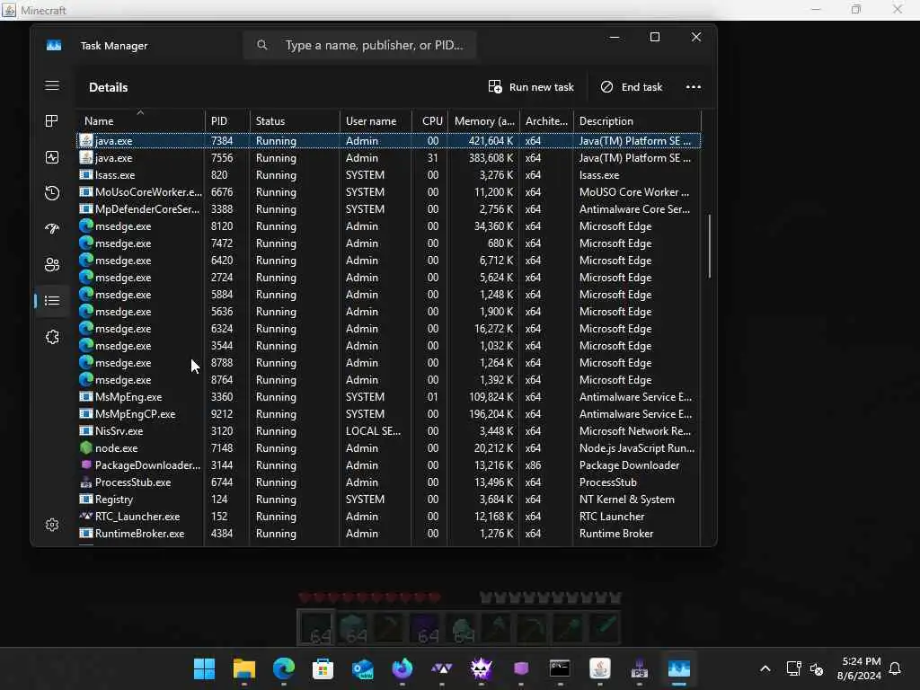This screenshot has width=920, height=690.
Task: Sort by the CPU column header
Action: 430,121
